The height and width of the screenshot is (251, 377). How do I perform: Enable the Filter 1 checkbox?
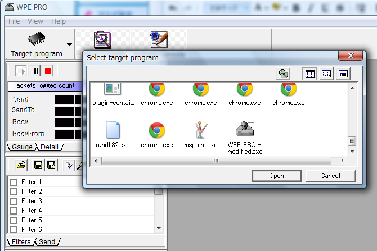(14, 182)
